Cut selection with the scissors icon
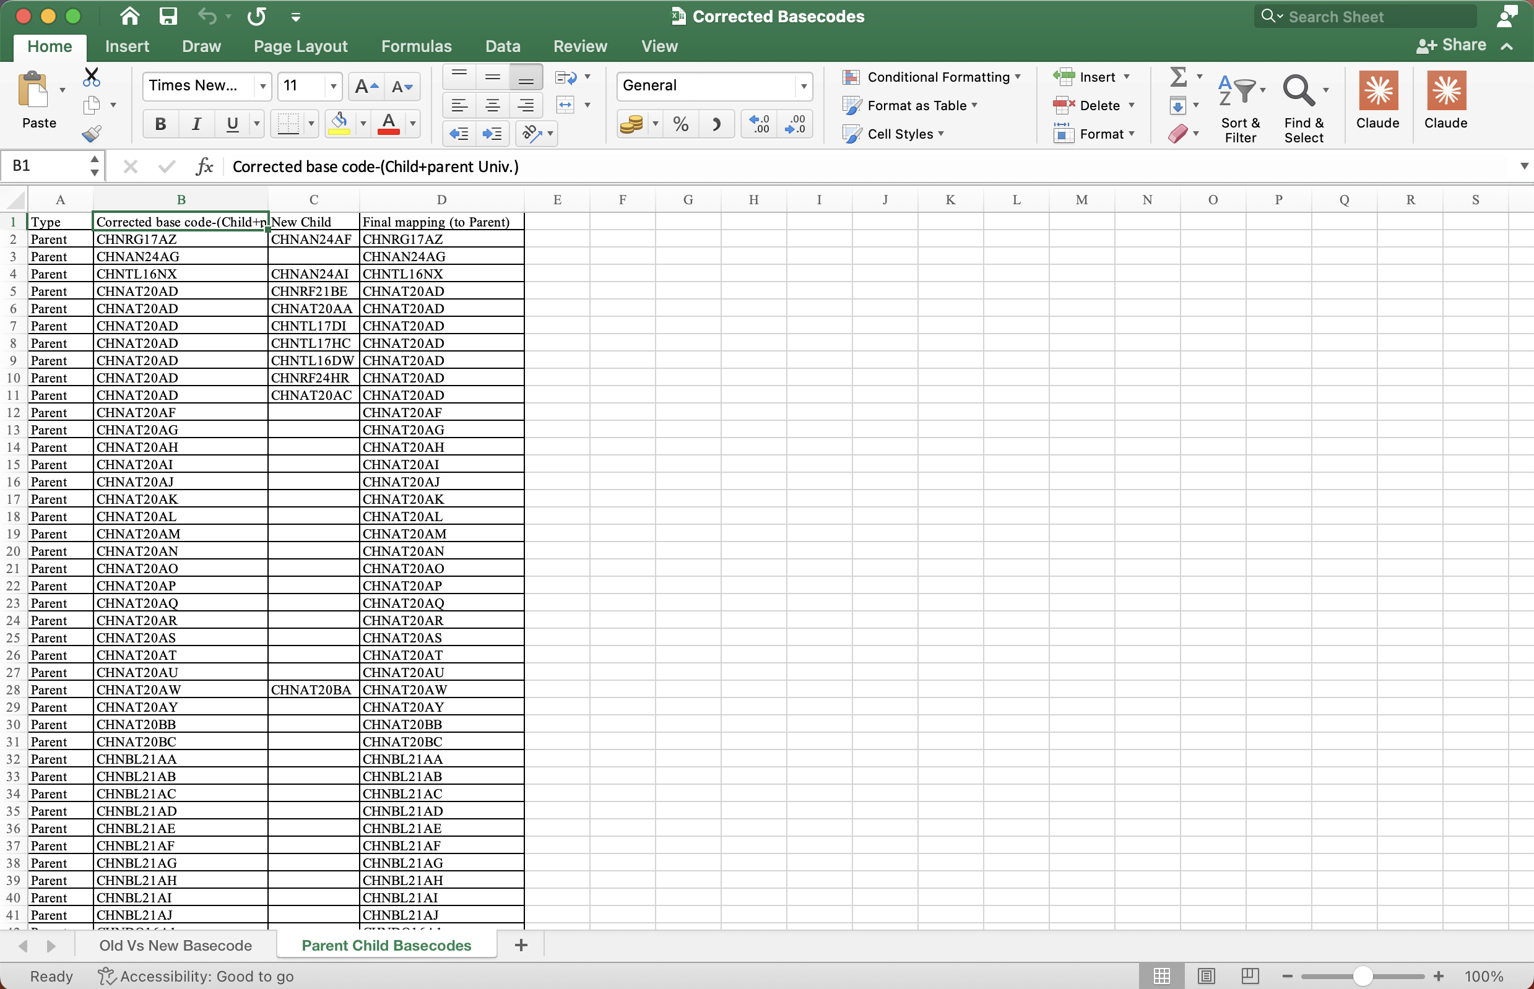The width and height of the screenshot is (1534, 989). (x=92, y=78)
